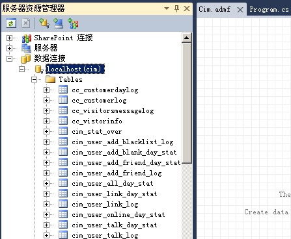
Task: Toggle the auto-hide pin icon
Action: (176, 8)
